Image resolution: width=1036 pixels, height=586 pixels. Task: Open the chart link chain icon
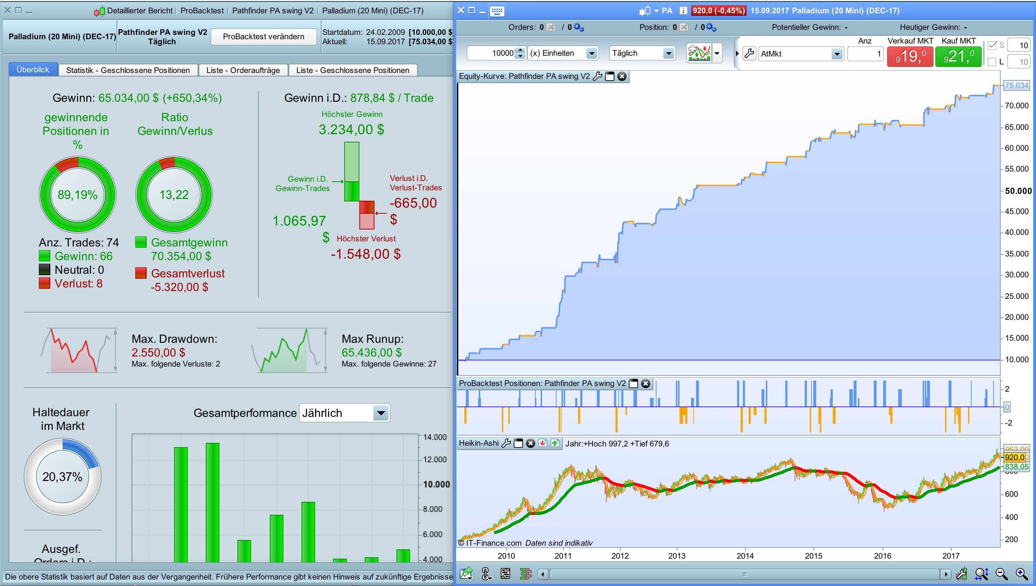pos(486,573)
